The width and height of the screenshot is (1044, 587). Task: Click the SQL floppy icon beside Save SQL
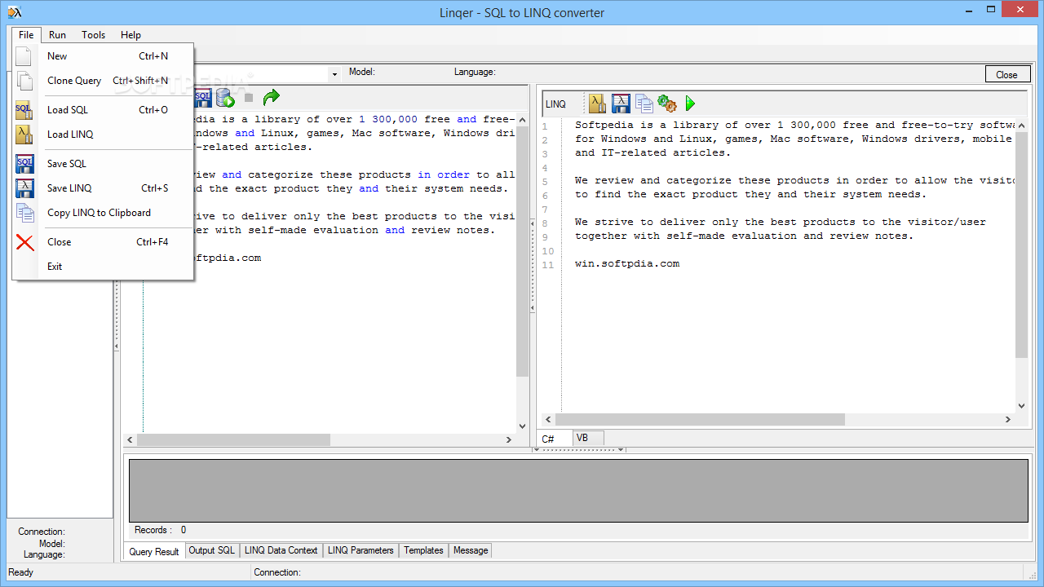click(25, 164)
